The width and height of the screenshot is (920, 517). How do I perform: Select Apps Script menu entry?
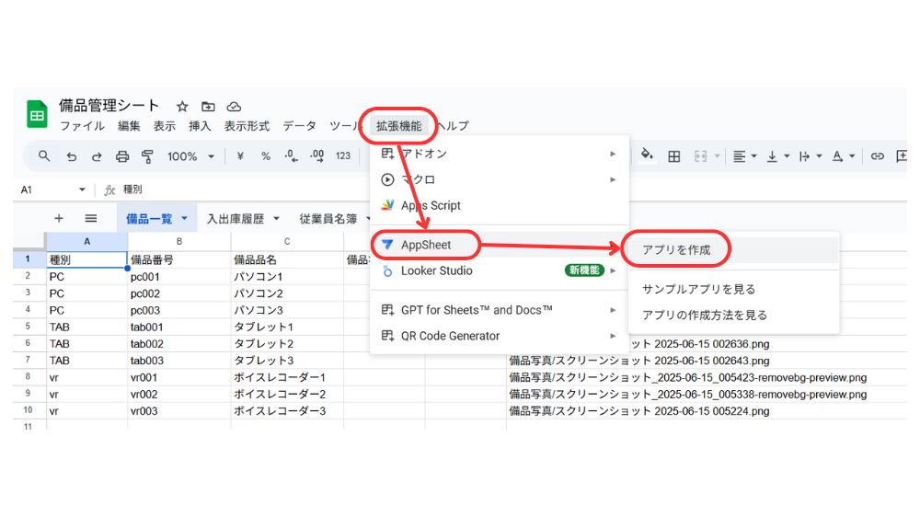500,205
